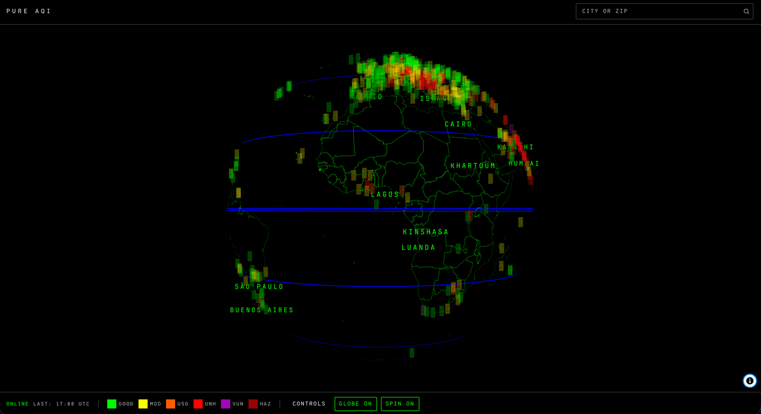This screenshot has height=414, width=761.
Task: Select the Cairo city label
Action: click(x=459, y=125)
